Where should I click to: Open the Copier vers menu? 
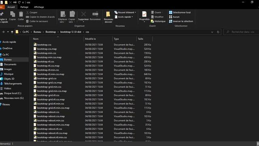pyautogui.click(x=72, y=17)
